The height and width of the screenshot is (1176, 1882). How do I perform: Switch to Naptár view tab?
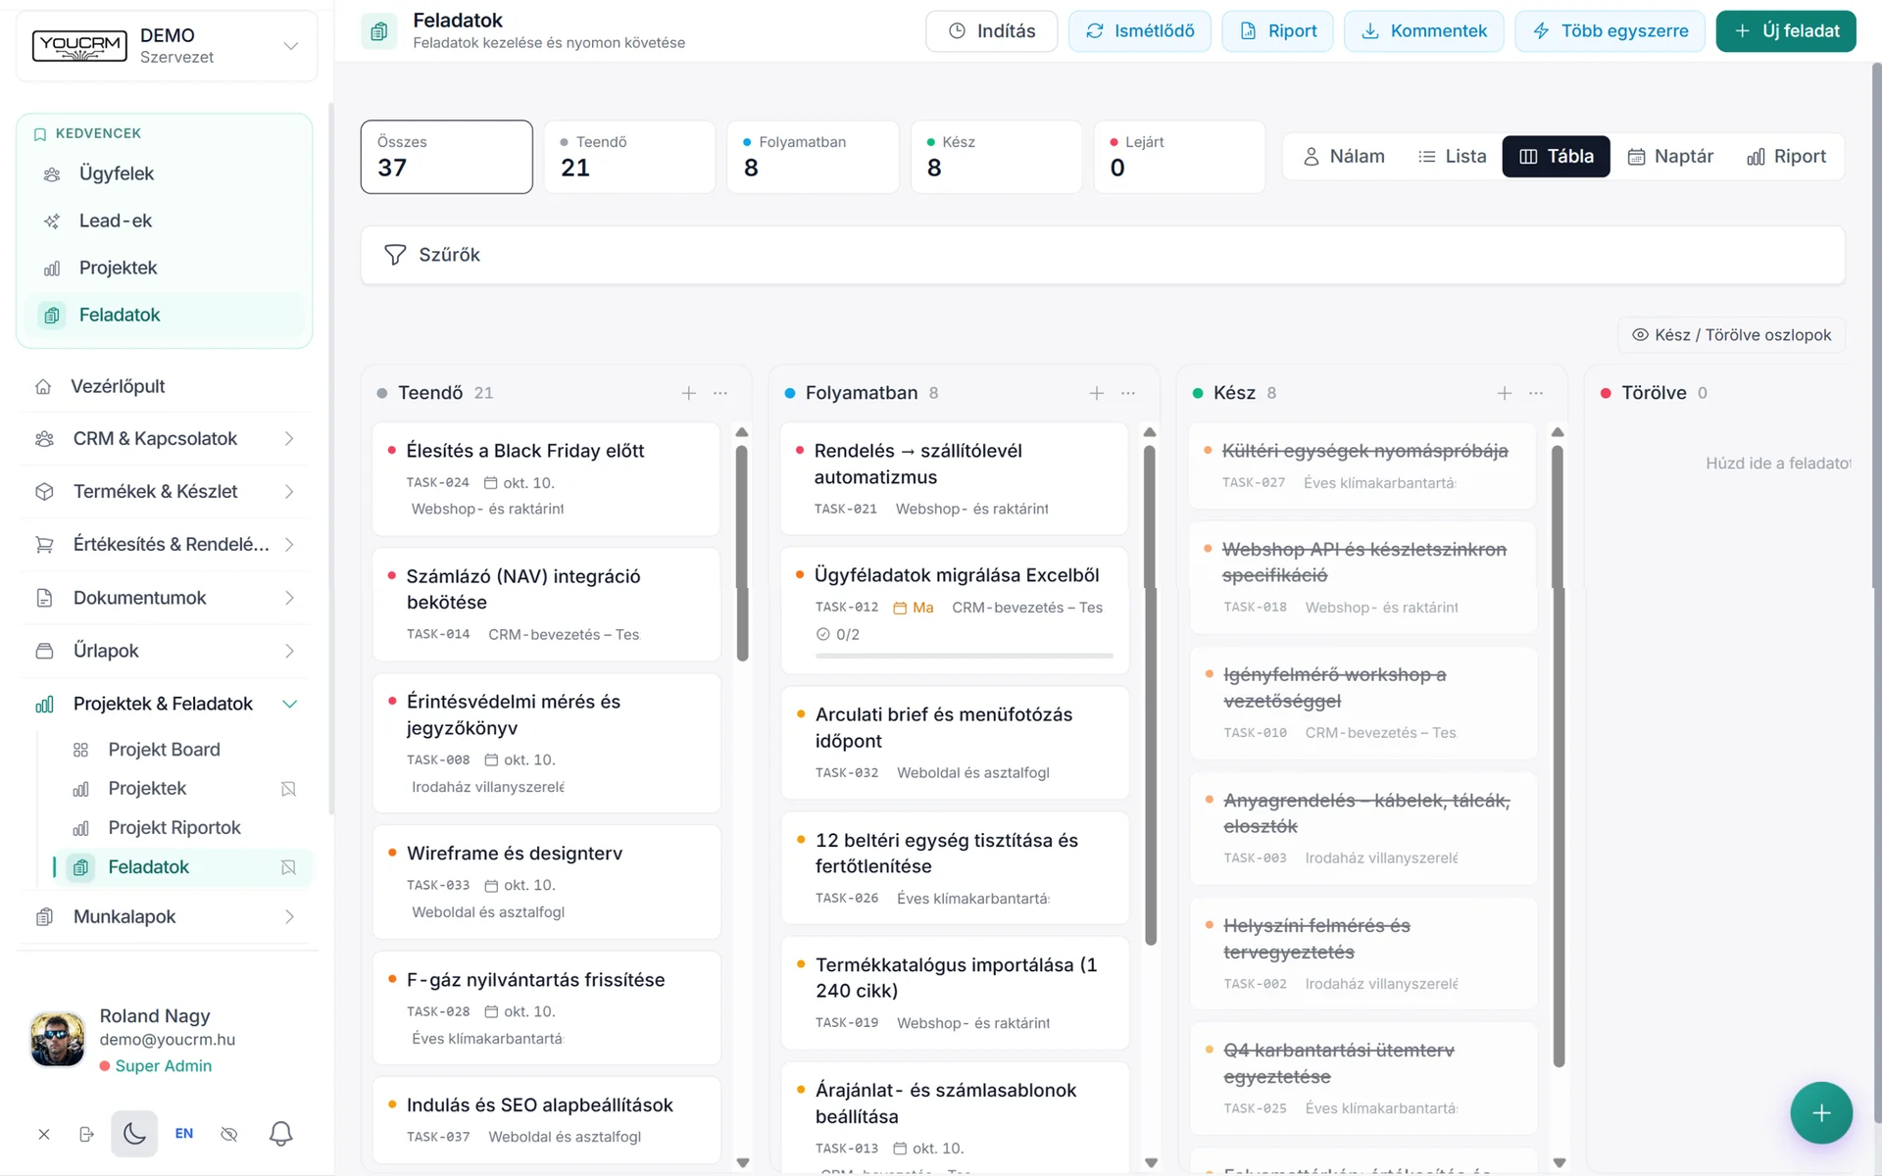click(x=1670, y=157)
